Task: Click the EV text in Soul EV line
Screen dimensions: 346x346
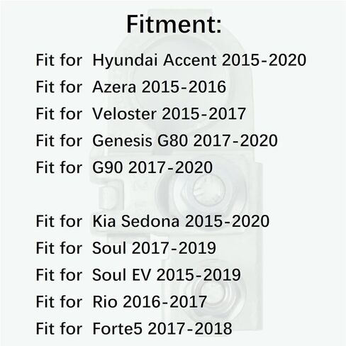Action: click(141, 275)
